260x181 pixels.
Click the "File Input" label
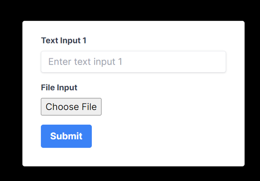coord(59,88)
